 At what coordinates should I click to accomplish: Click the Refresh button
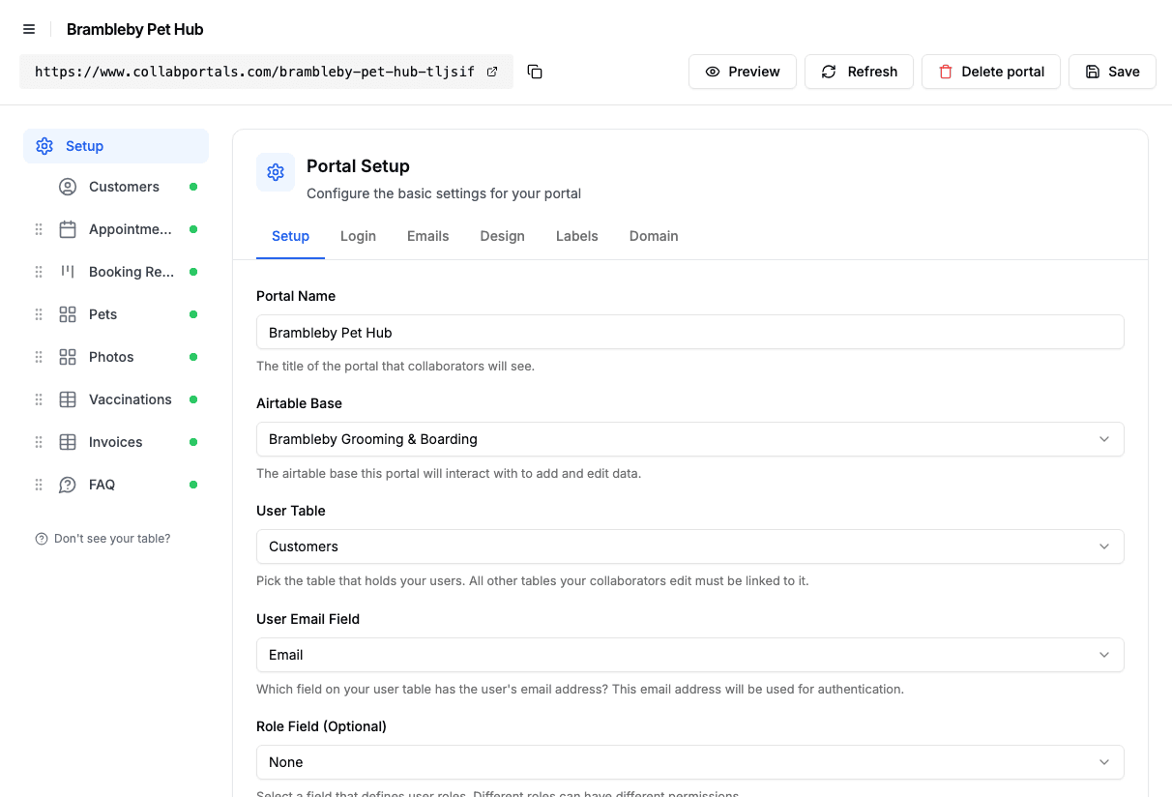click(859, 72)
